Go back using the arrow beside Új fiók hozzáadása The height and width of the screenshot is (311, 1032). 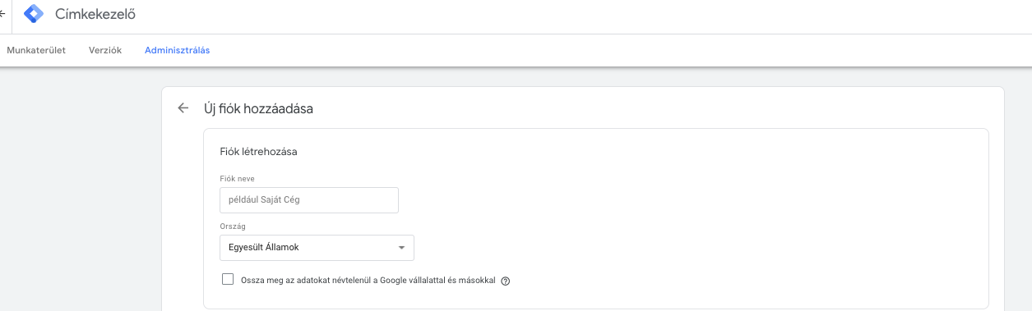(183, 107)
